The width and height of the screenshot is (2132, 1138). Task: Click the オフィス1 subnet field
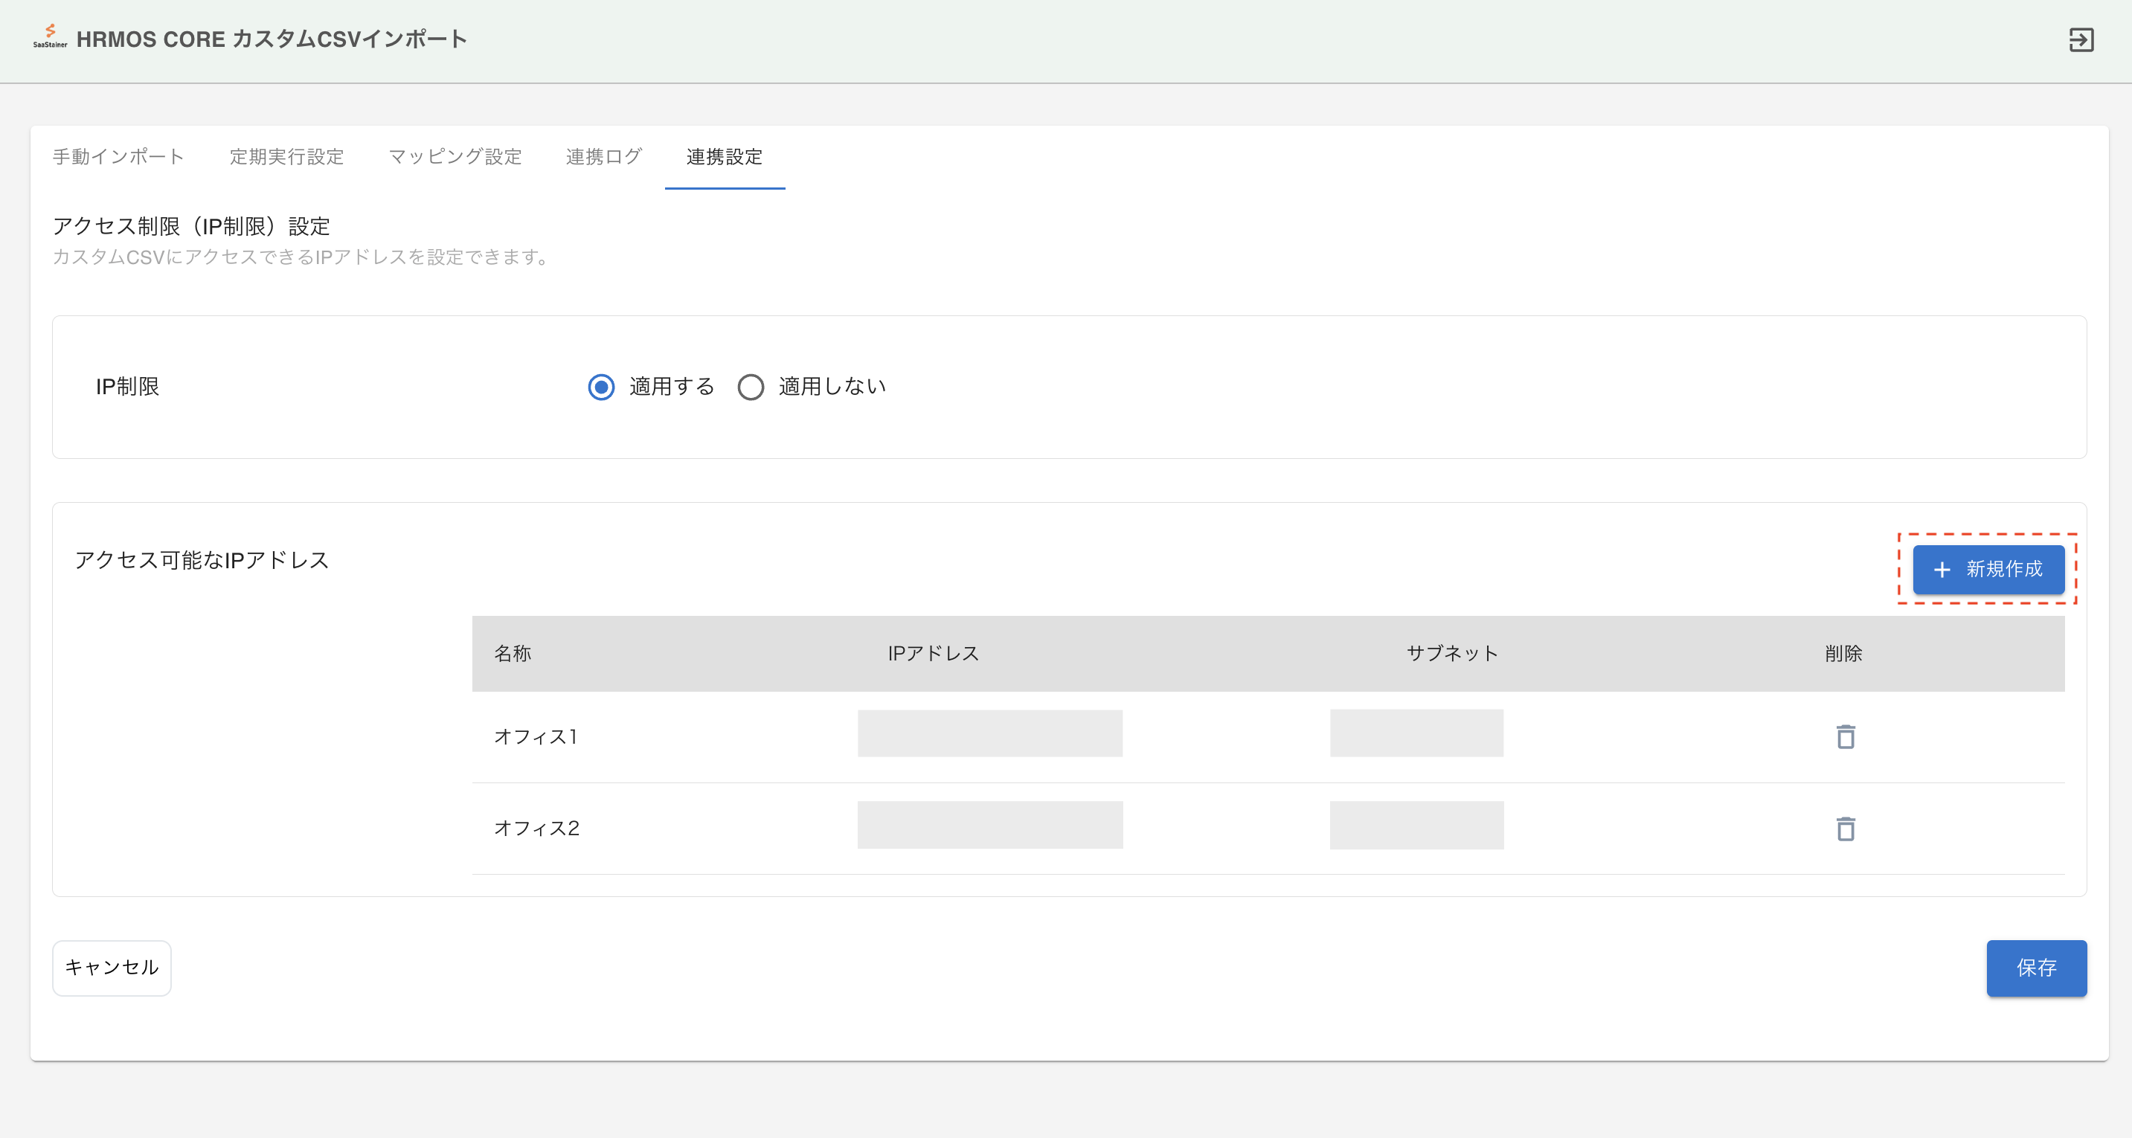(x=1416, y=733)
